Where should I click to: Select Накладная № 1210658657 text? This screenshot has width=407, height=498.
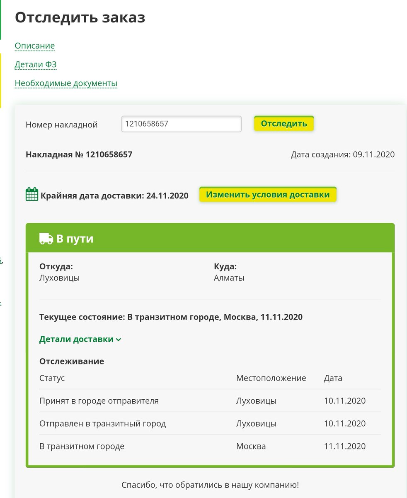point(79,154)
